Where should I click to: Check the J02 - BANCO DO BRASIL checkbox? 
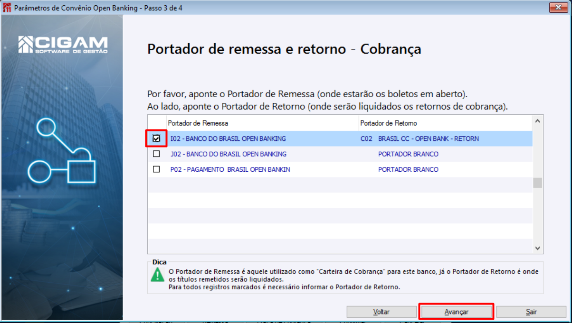tap(156, 154)
